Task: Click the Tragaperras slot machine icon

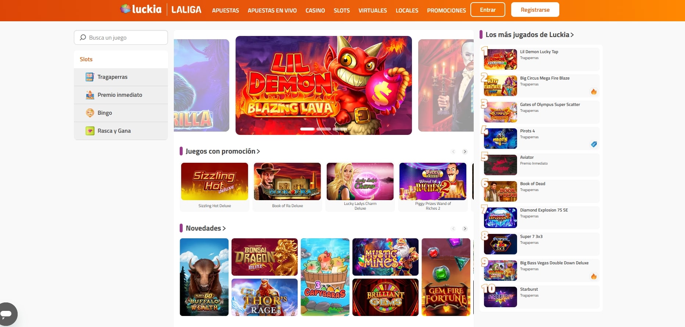Action: pos(90,77)
